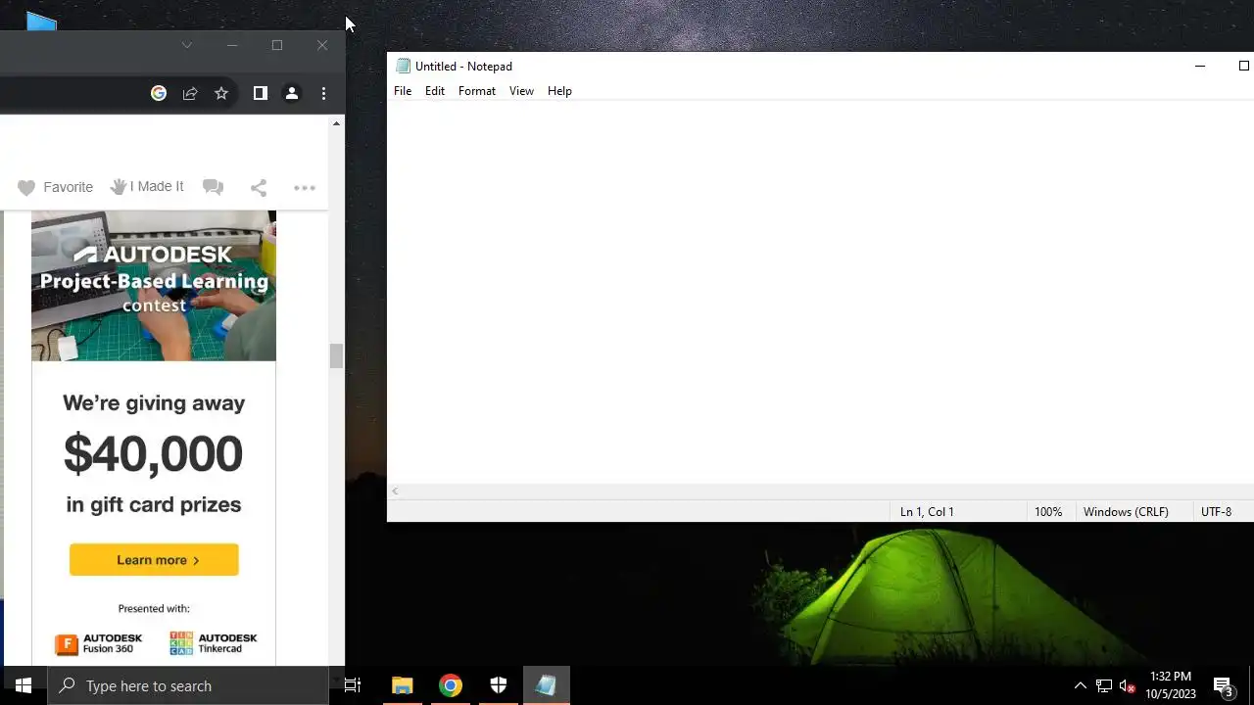Click the UTF-8 encoding status text

coord(1216,511)
